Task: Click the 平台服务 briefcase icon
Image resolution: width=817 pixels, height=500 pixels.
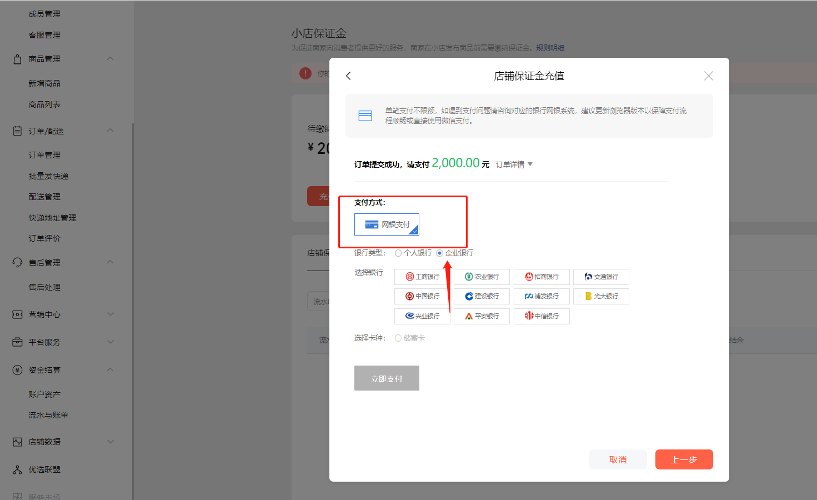Action: (x=17, y=342)
